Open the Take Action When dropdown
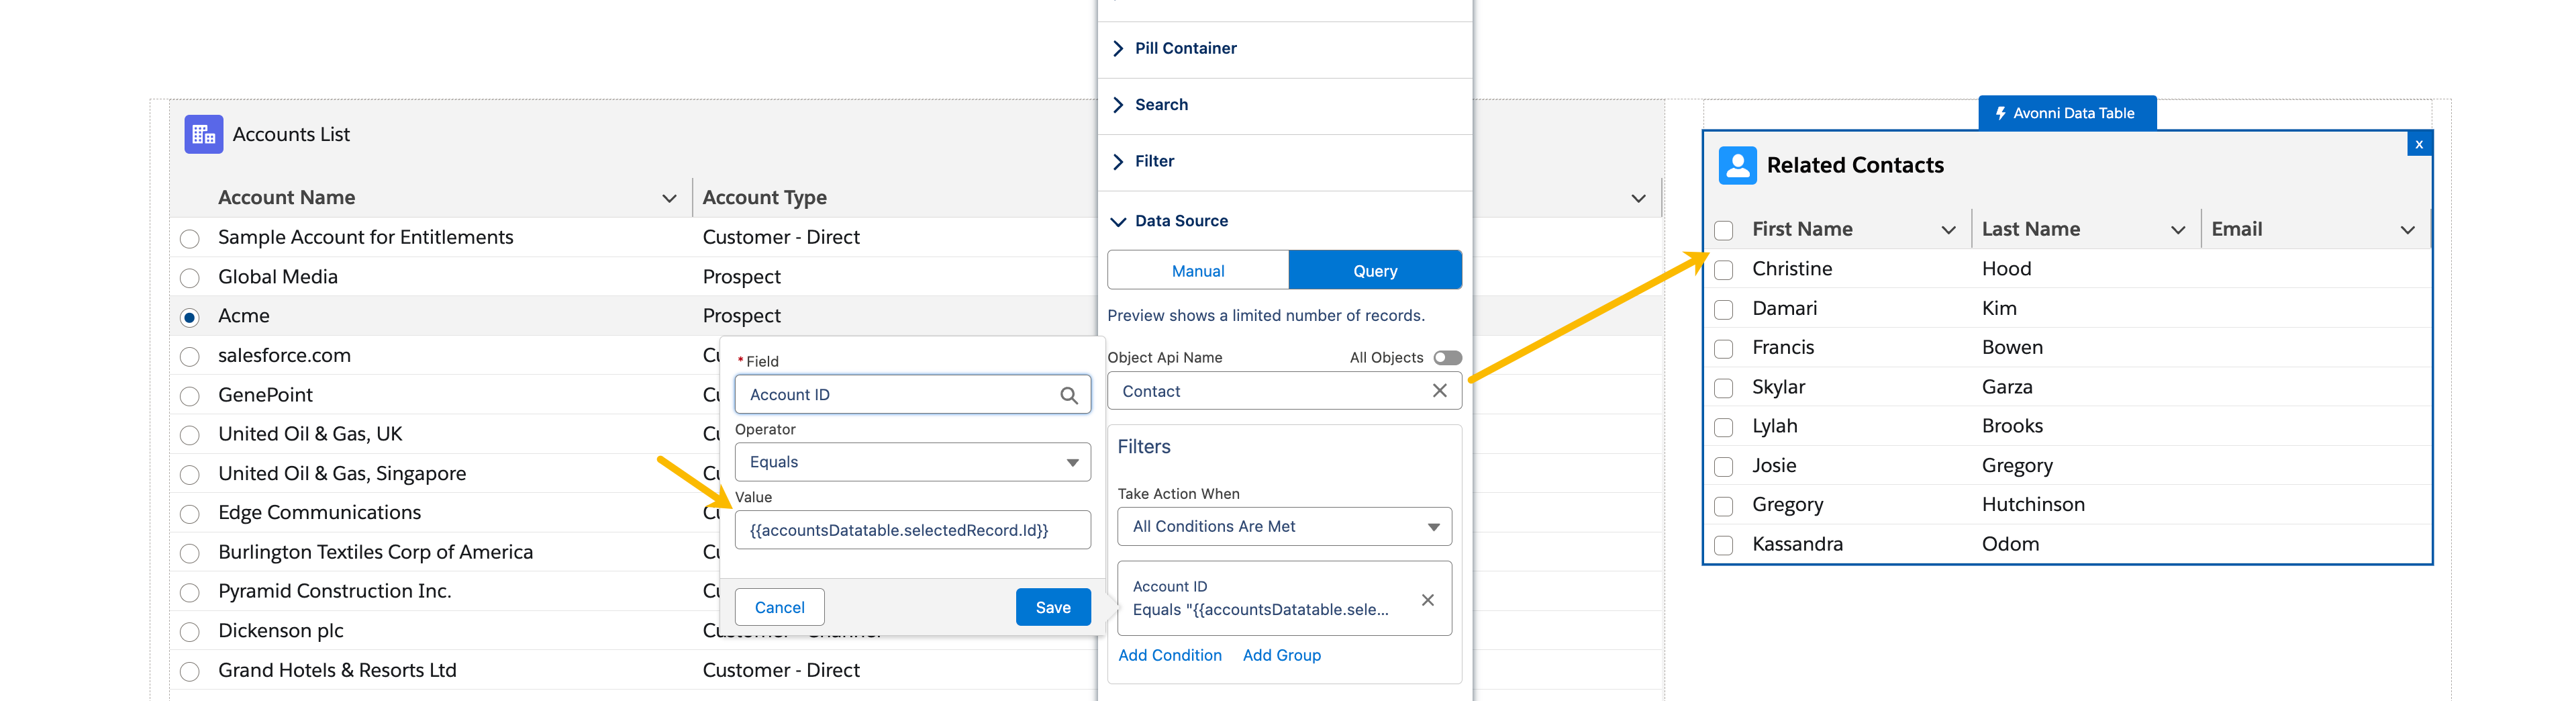2576x701 pixels. point(1284,527)
